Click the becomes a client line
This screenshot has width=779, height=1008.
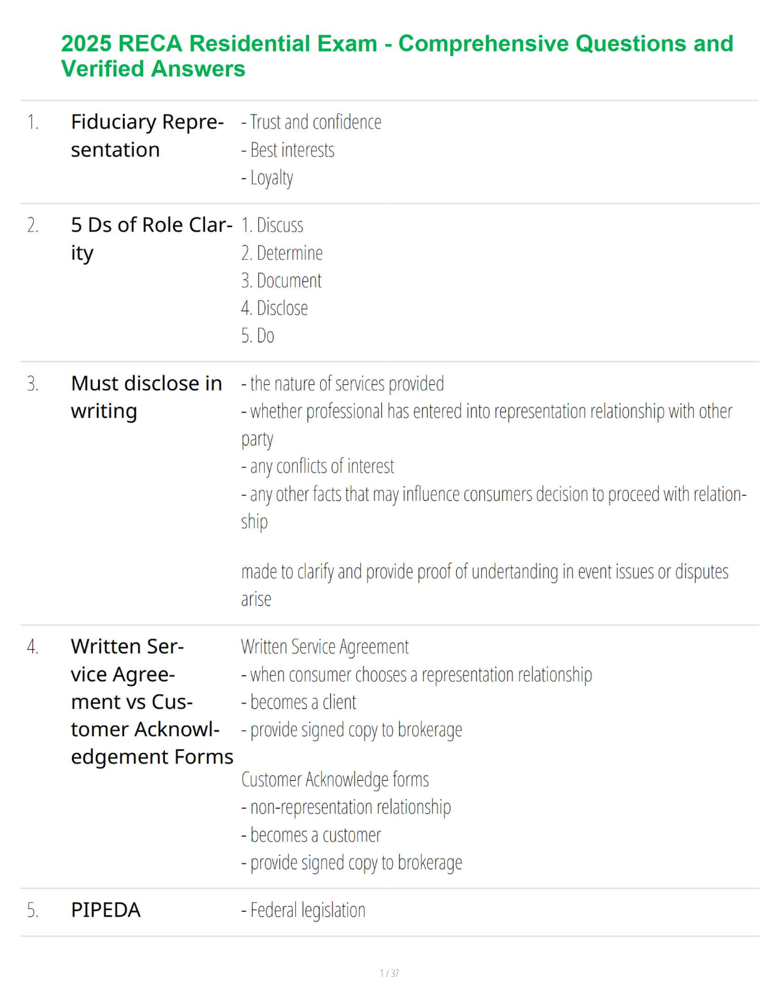(x=299, y=702)
